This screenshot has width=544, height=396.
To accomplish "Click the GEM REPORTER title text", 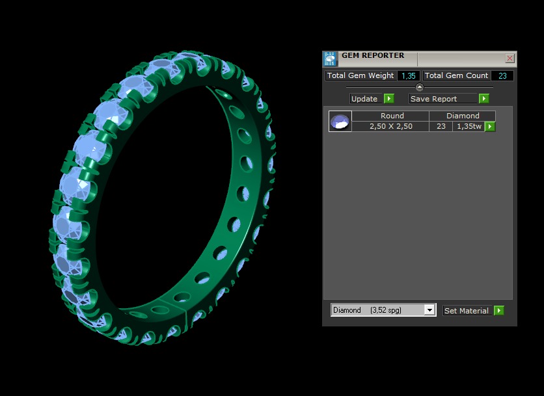I will pos(373,55).
